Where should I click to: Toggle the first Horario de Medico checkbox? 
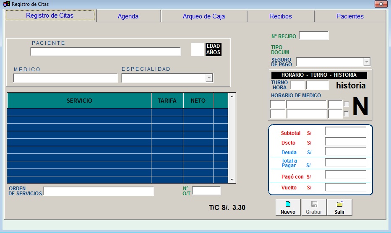pyautogui.click(x=346, y=104)
